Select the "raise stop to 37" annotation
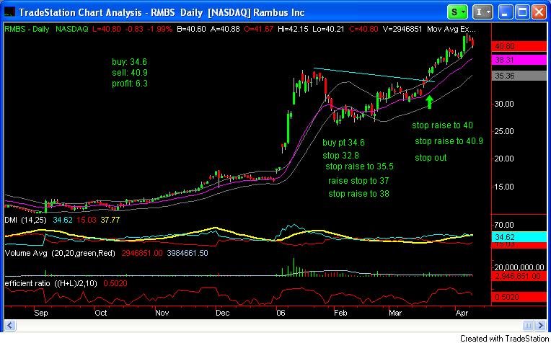Screen dimensions: 551x343 coord(358,181)
